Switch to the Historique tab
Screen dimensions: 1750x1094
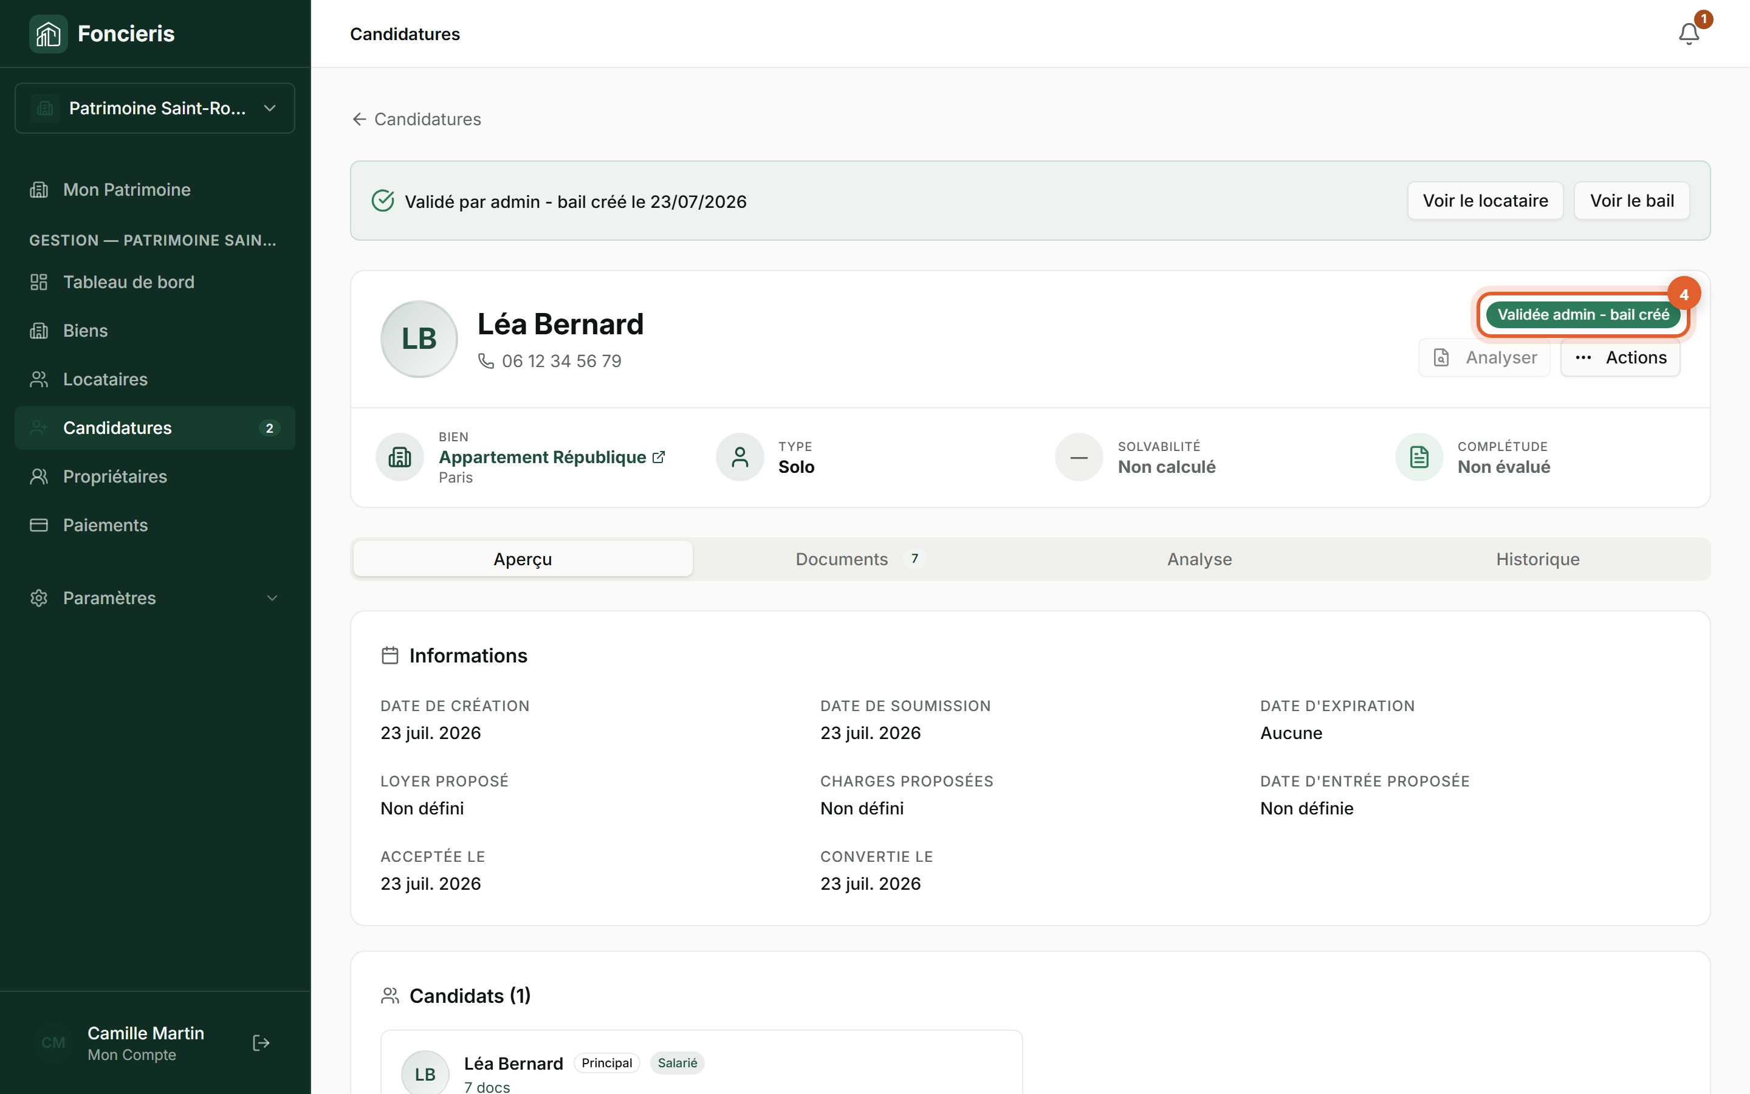coord(1538,559)
